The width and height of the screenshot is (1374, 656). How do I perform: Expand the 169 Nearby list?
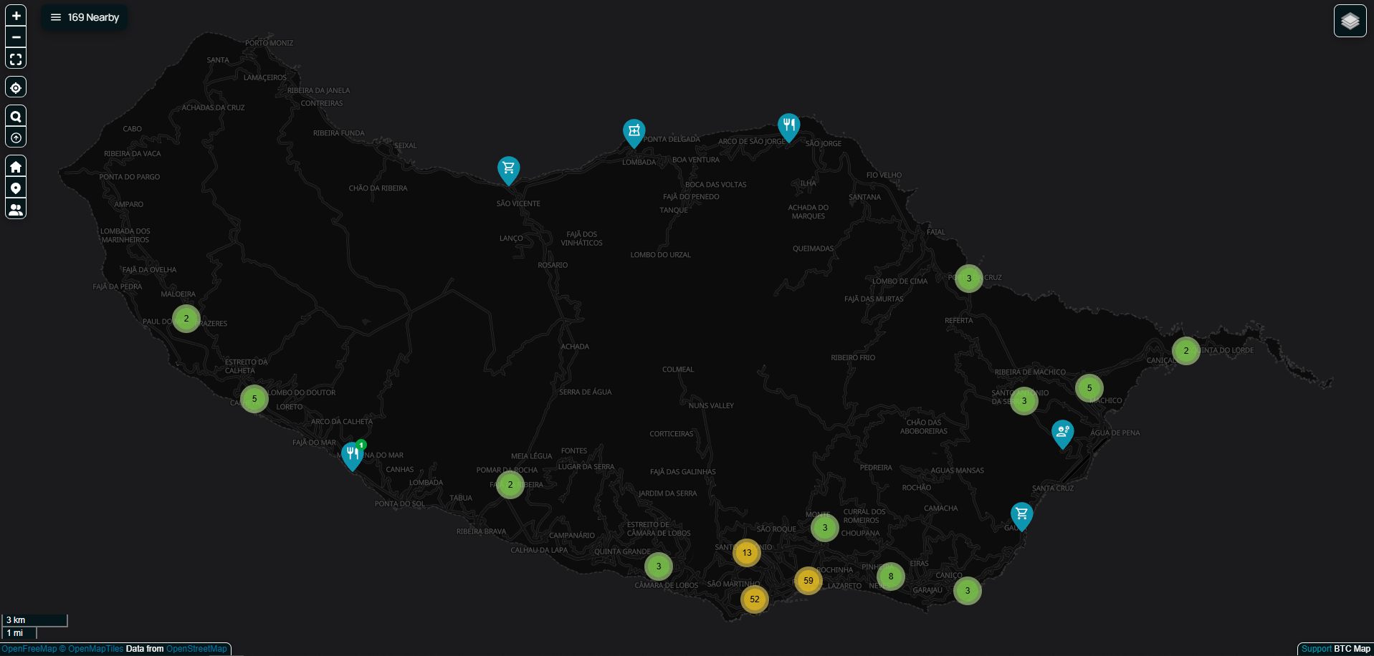(85, 17)
